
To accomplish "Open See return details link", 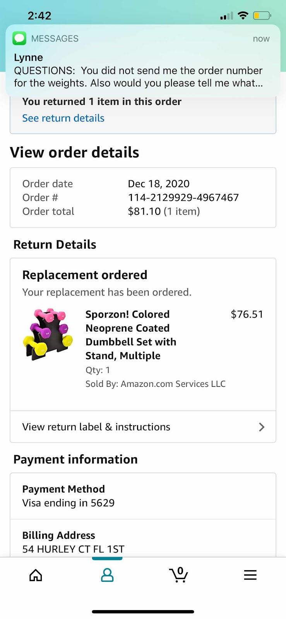I will point(63,118).
